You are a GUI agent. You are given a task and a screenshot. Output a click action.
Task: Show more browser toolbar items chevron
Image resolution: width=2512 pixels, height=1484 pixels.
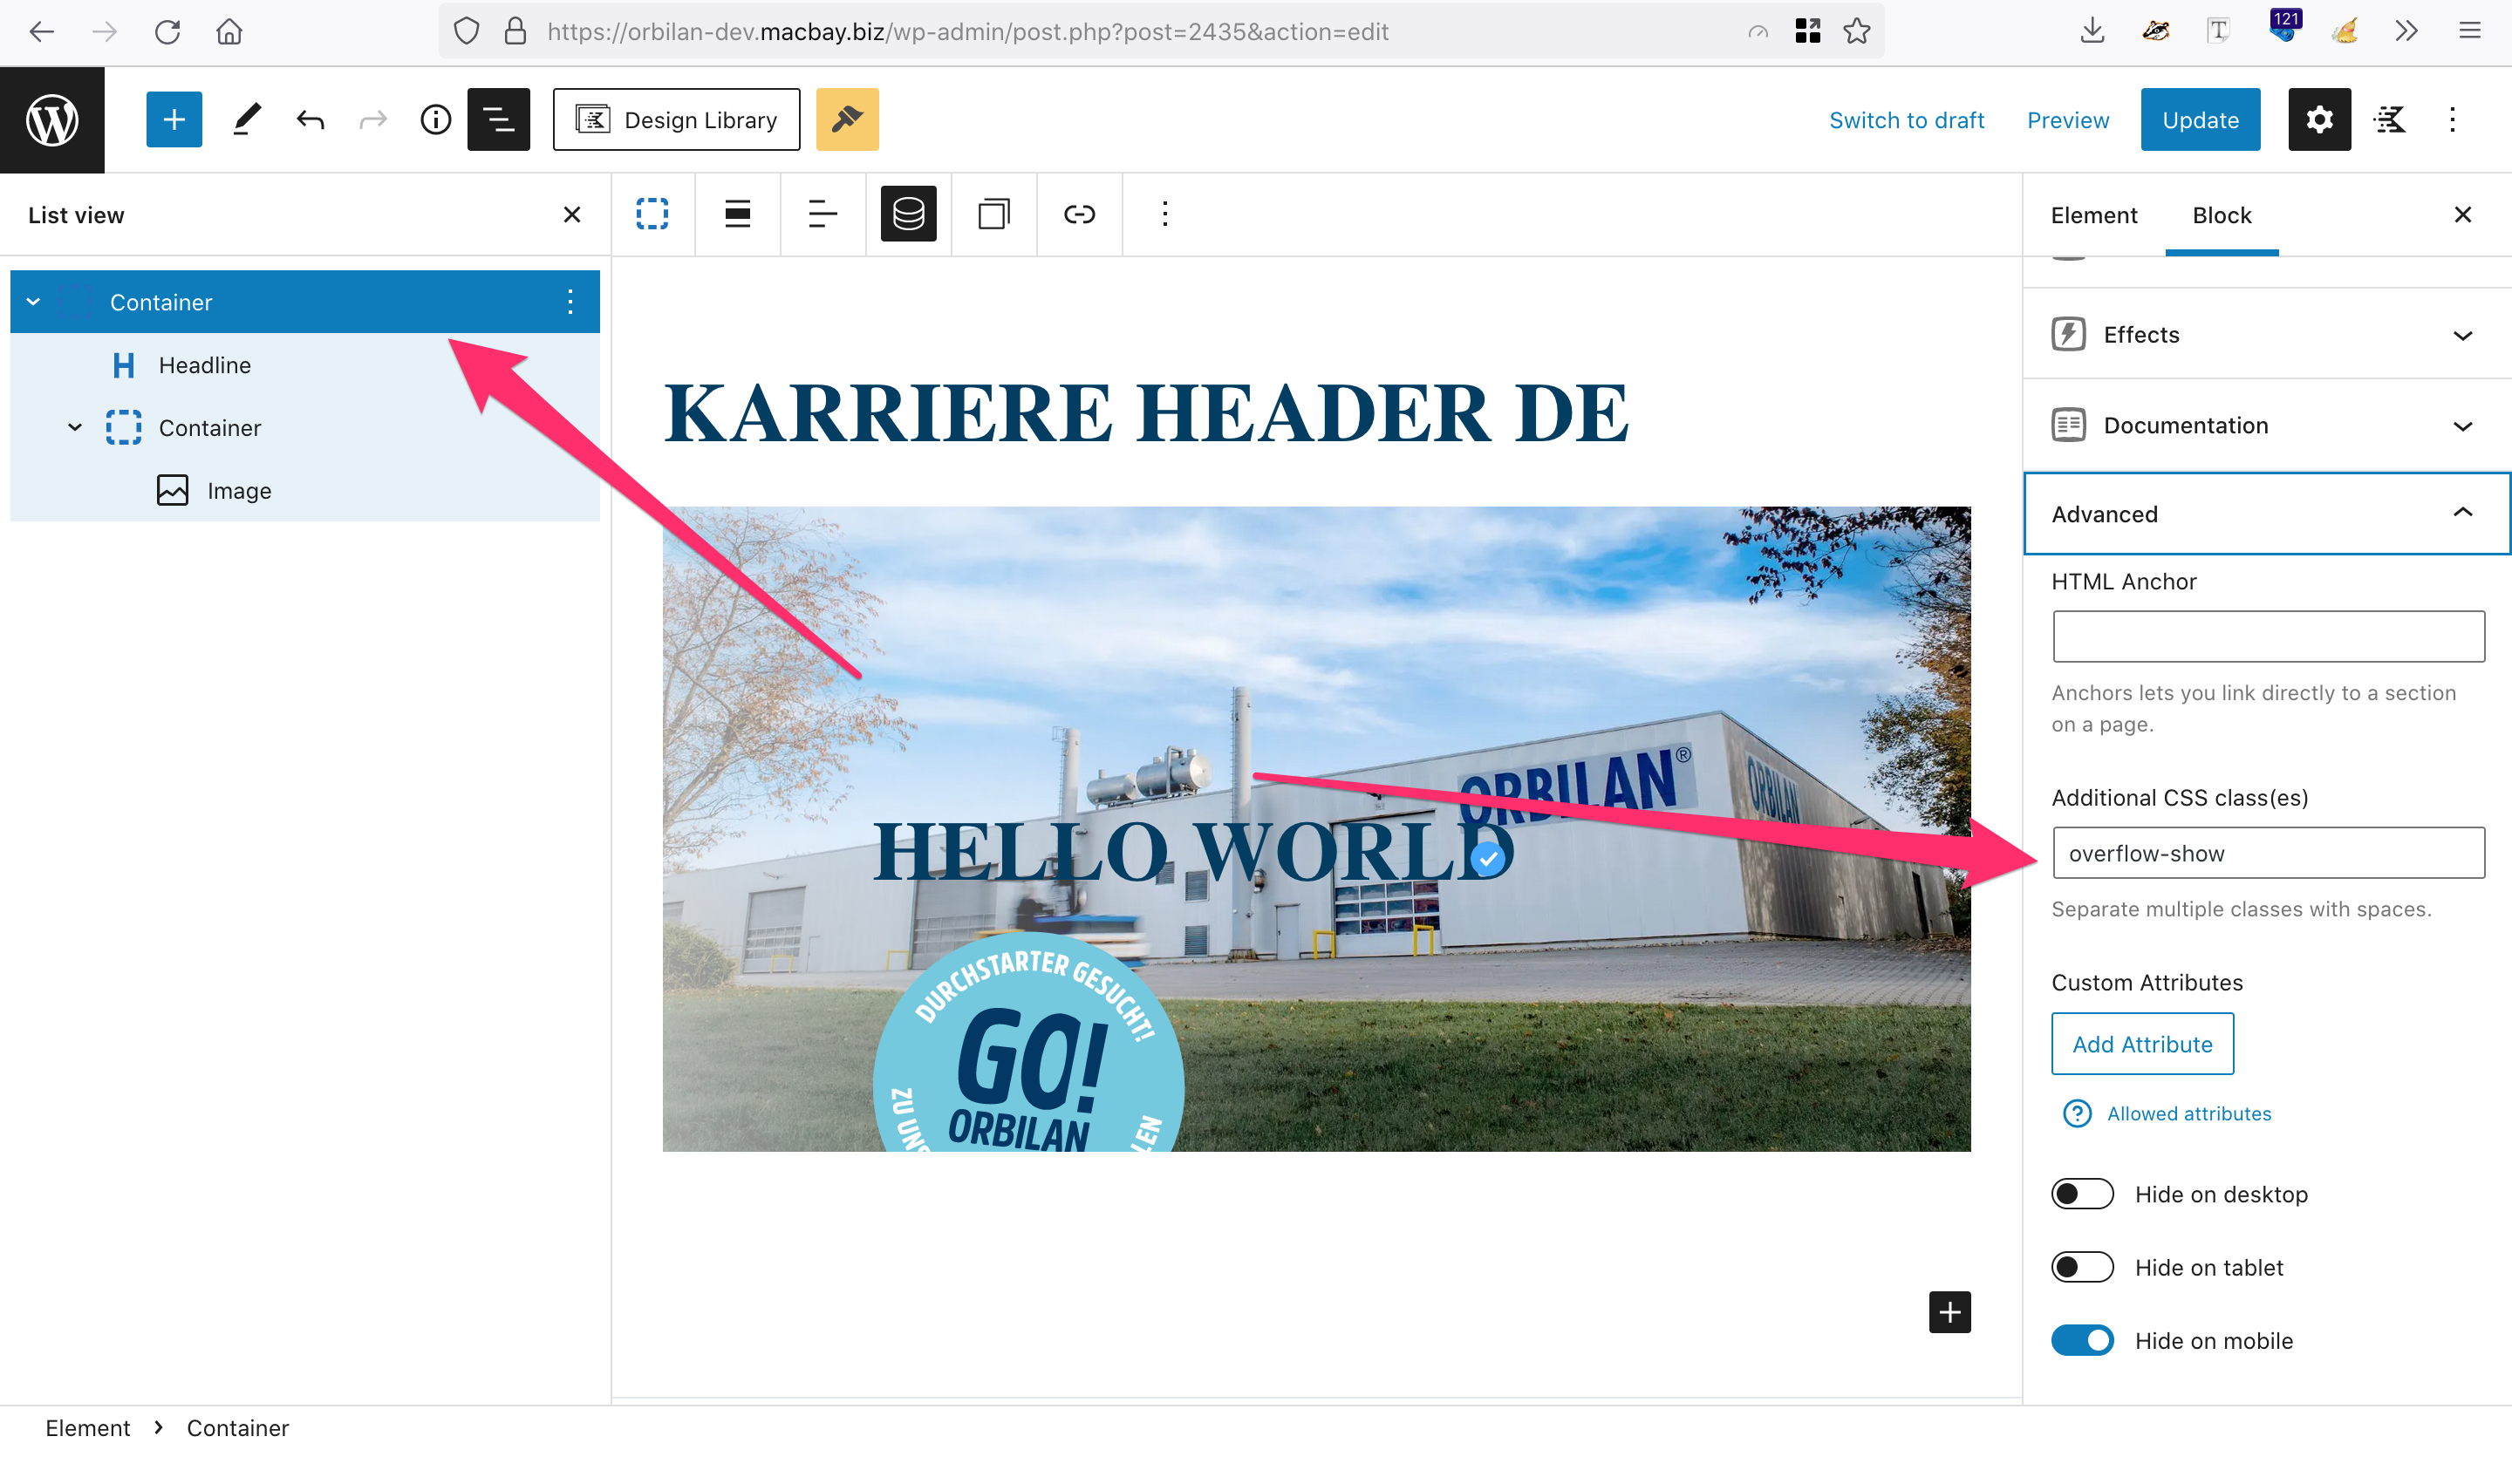click(x=2407, y=32)
